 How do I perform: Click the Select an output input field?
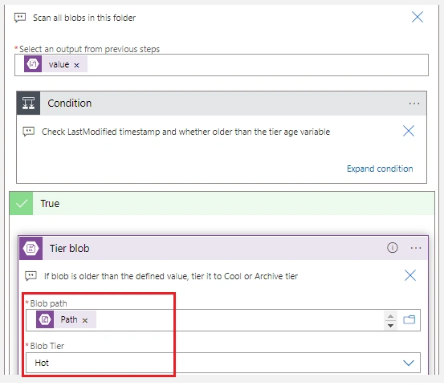click(222, 65)
